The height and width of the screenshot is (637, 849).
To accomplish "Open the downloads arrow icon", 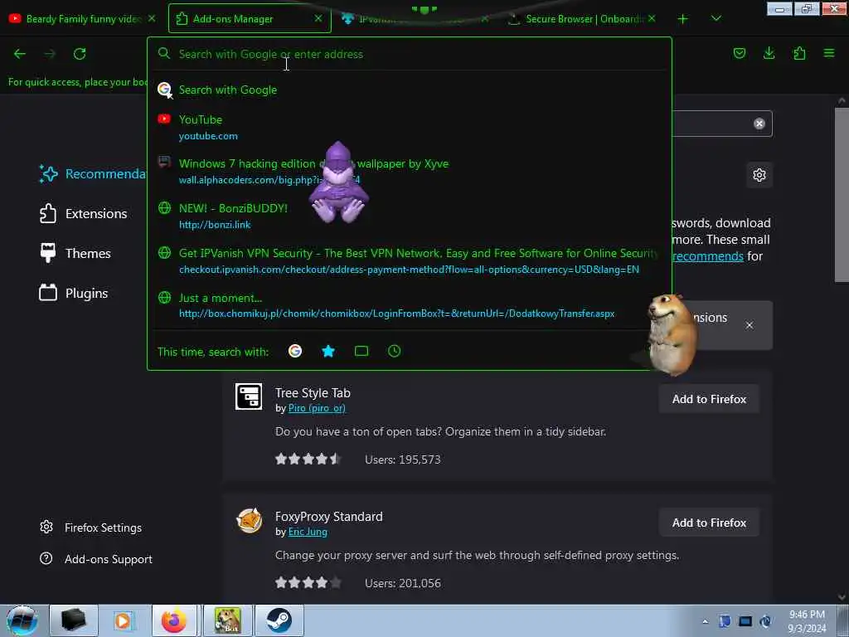I will coord(769,53).
